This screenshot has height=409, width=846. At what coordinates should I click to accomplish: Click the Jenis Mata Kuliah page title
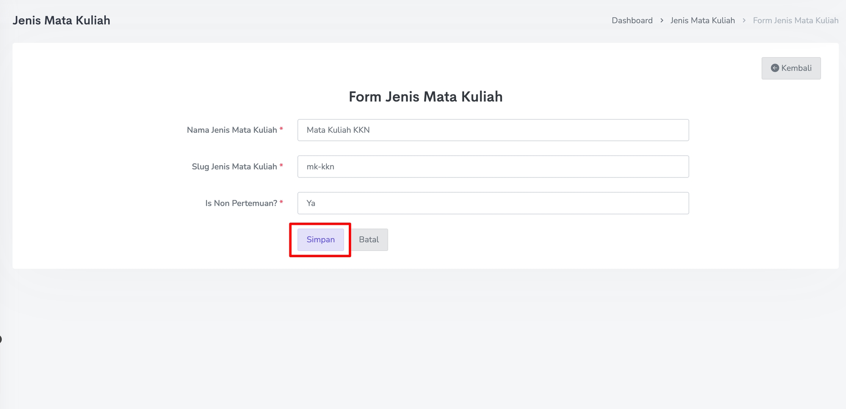tap(61, 21)
